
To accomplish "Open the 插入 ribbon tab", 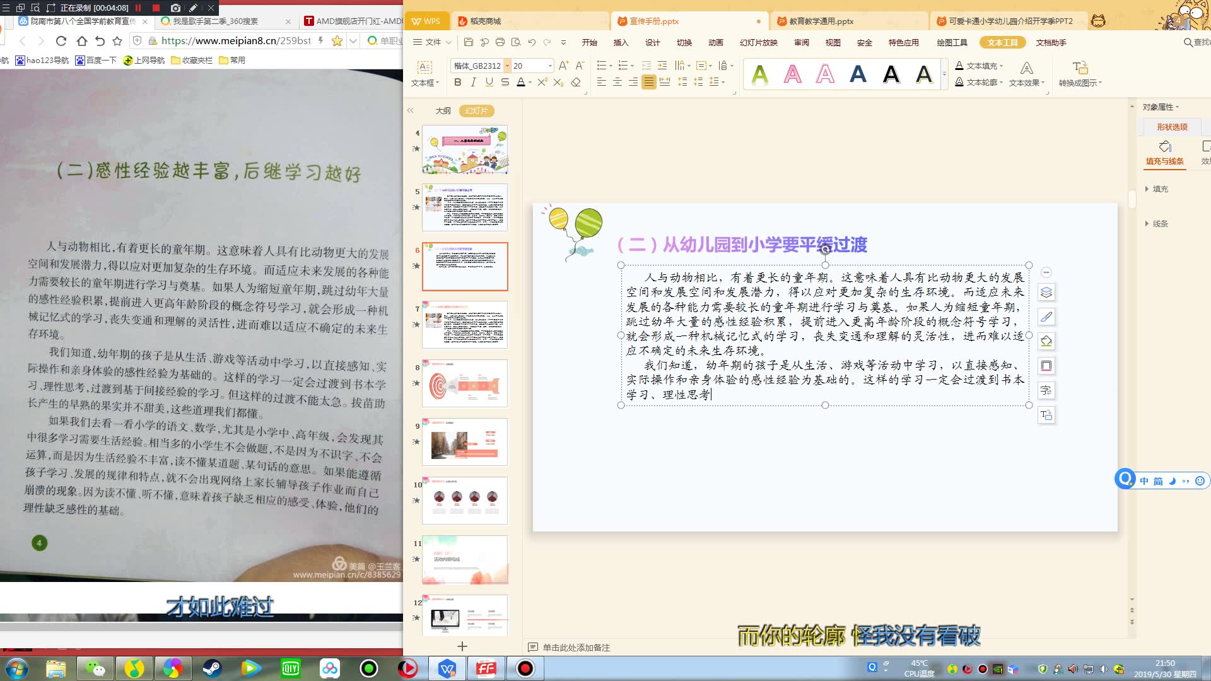I will (621, 42).
